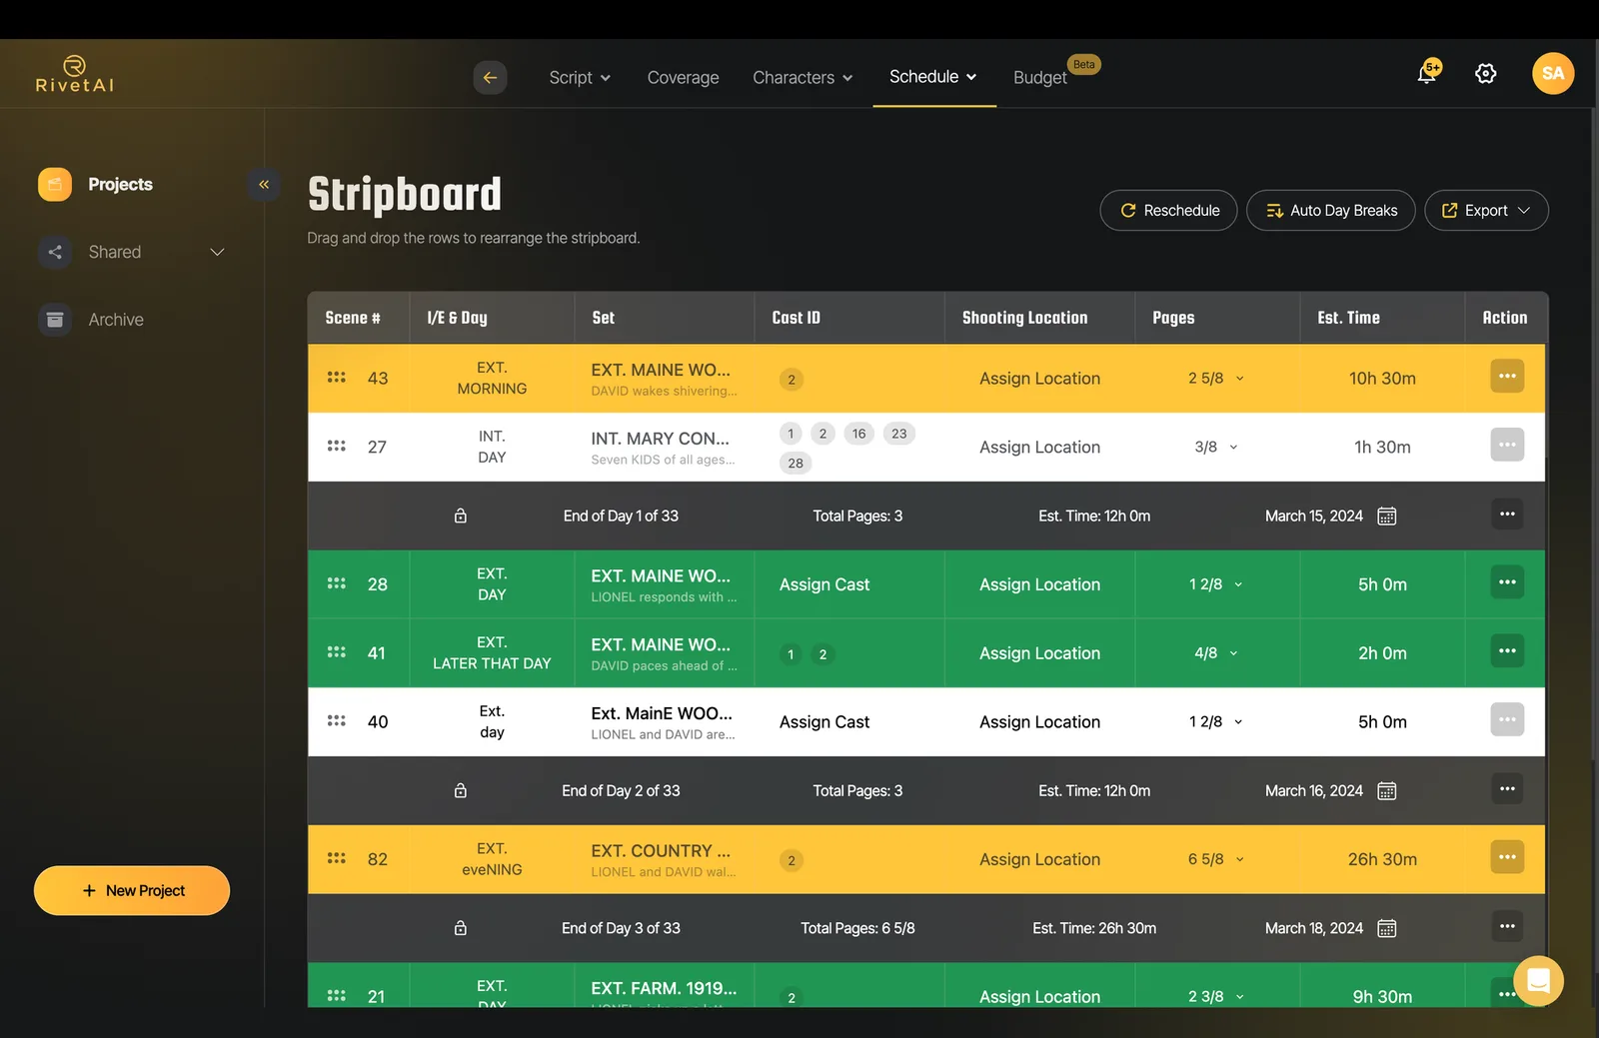1599x1038 pixels.
Task: Open settings via the gear icon
Action: (x=1486, y=73)
